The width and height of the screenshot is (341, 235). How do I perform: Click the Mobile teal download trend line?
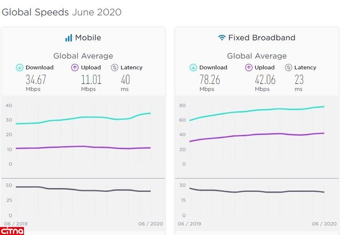tap(80, 117)
